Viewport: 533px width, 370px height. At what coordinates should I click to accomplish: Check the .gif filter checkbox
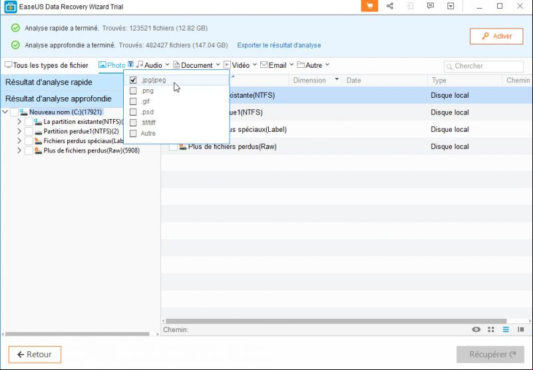pyautogui.click(x=133, y=101)
